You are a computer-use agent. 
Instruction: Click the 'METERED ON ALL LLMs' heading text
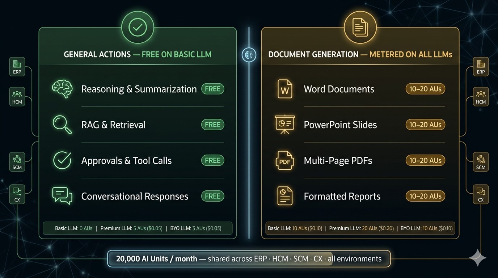click(x=411, y=55)
